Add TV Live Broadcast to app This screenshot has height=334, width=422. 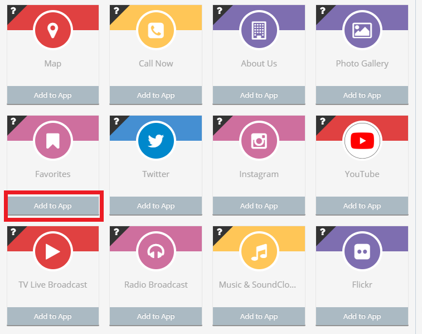53,316
